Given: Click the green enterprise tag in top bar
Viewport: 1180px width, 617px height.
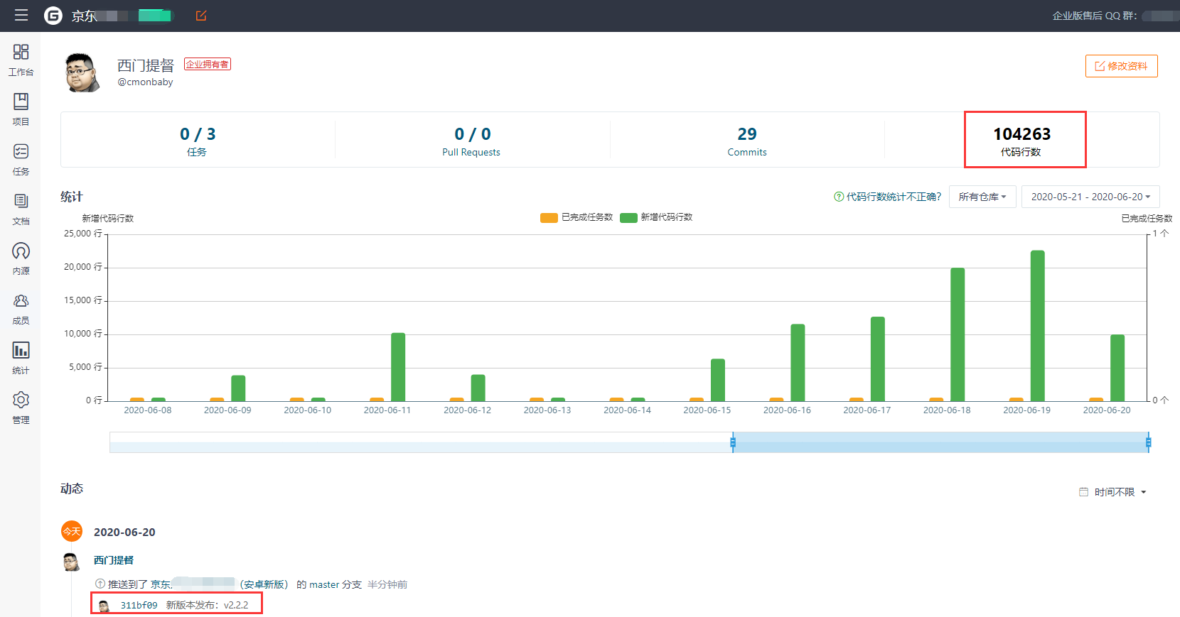Looking at the screenshot, I should coord(155,16).
